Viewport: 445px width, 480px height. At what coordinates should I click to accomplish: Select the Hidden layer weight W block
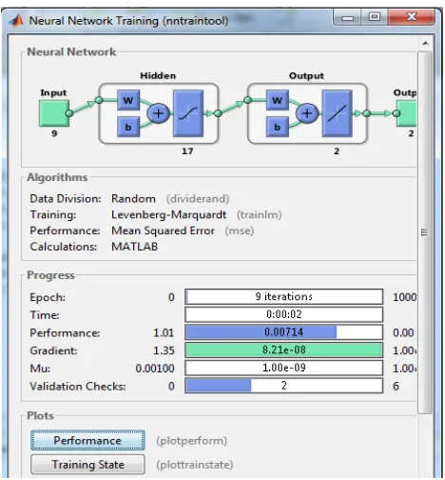tap(128, 100)
